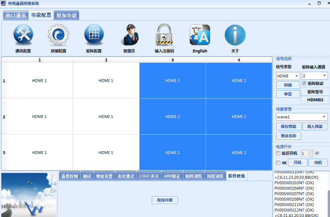Click the landscape thumbnail image at bottom left
This screenshot has height=217, width=330.
[29, 195]
